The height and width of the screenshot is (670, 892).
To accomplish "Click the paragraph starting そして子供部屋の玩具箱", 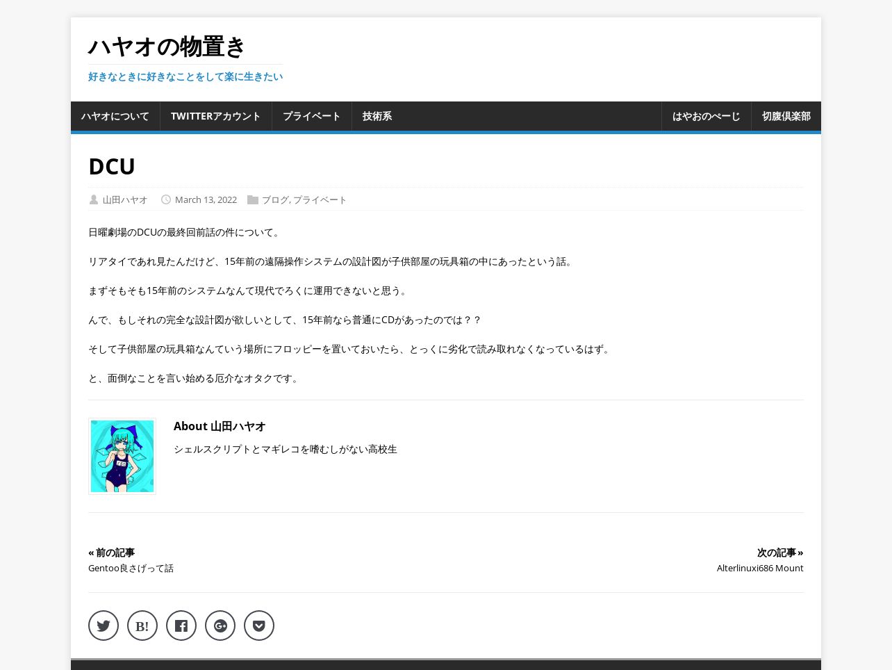I will (x=350, y=349).
